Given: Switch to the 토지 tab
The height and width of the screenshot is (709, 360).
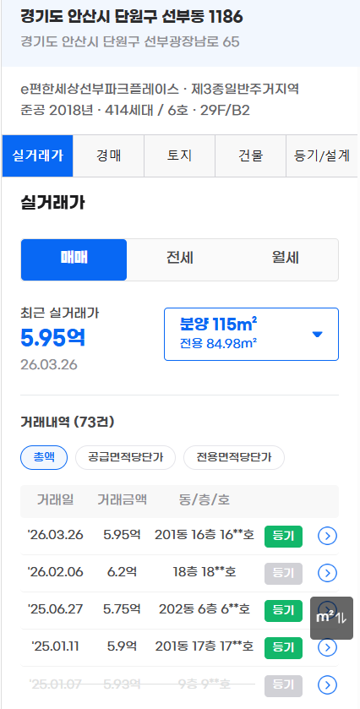Looking at the screenshot, I should (x=179, y=156).
